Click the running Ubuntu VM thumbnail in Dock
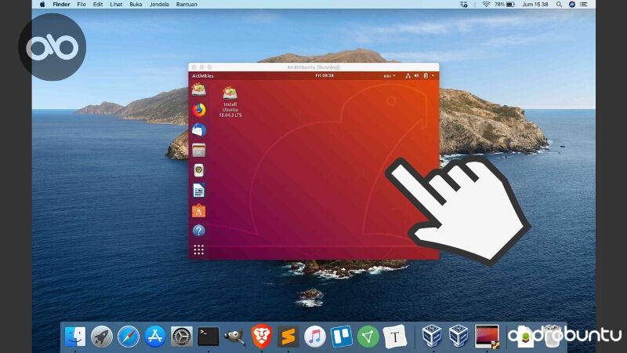This screenshot has width=627, height=353. point(487,337)
